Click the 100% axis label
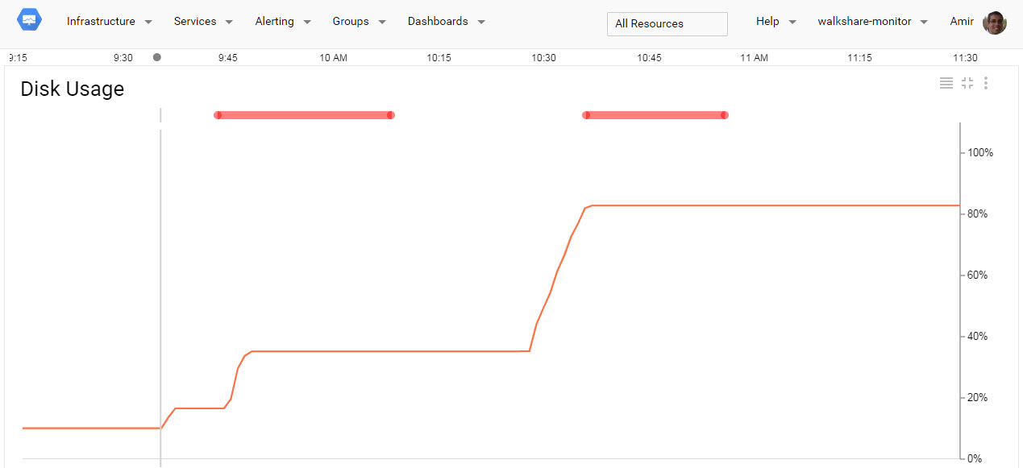The height and width of the screenshot is (468, 1023). point(980,152)
